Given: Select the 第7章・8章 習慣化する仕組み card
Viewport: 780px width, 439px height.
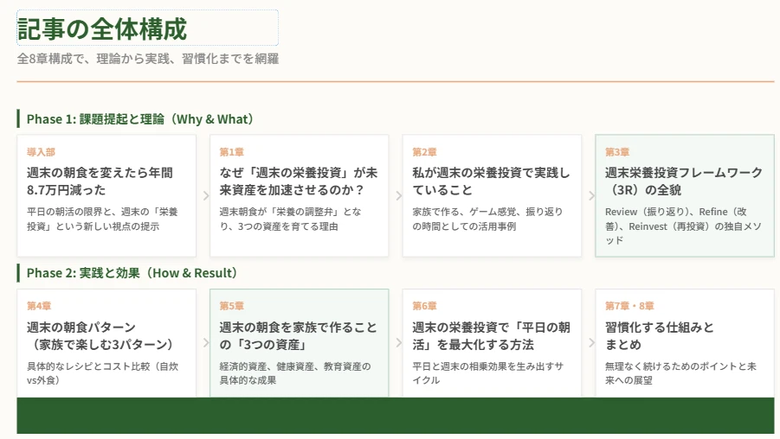Looking at the screenshot, I should pos(684,343).
